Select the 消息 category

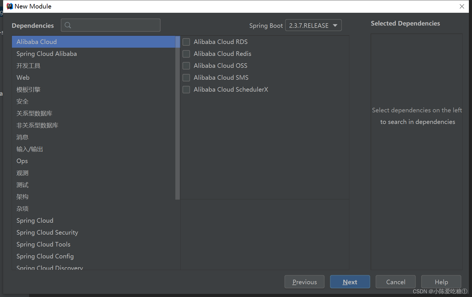coord(94,137)
